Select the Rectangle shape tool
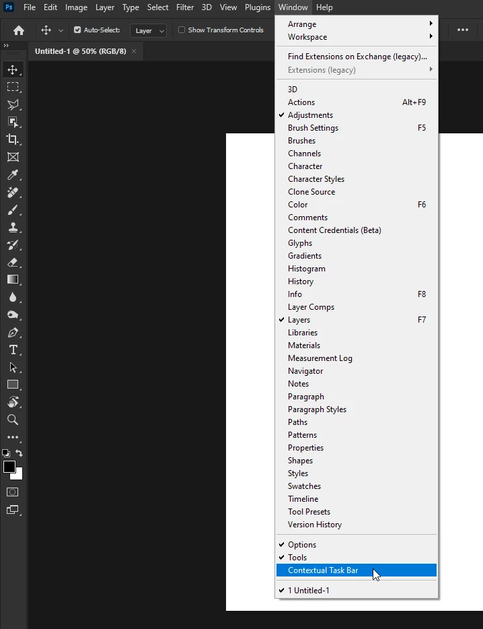 [13, 385]
